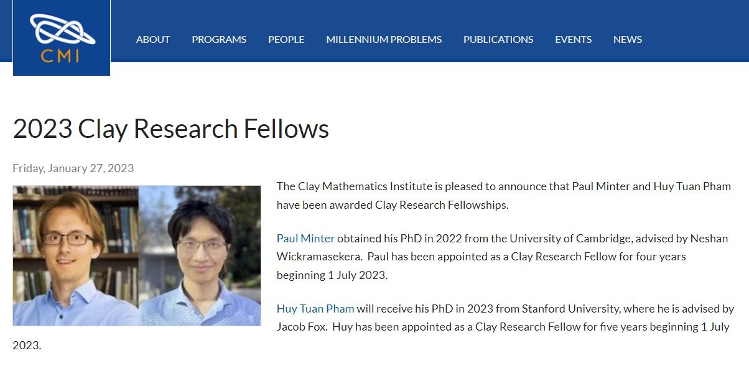Open the NEWS menu
749x366 pixels.
(627, 39)
